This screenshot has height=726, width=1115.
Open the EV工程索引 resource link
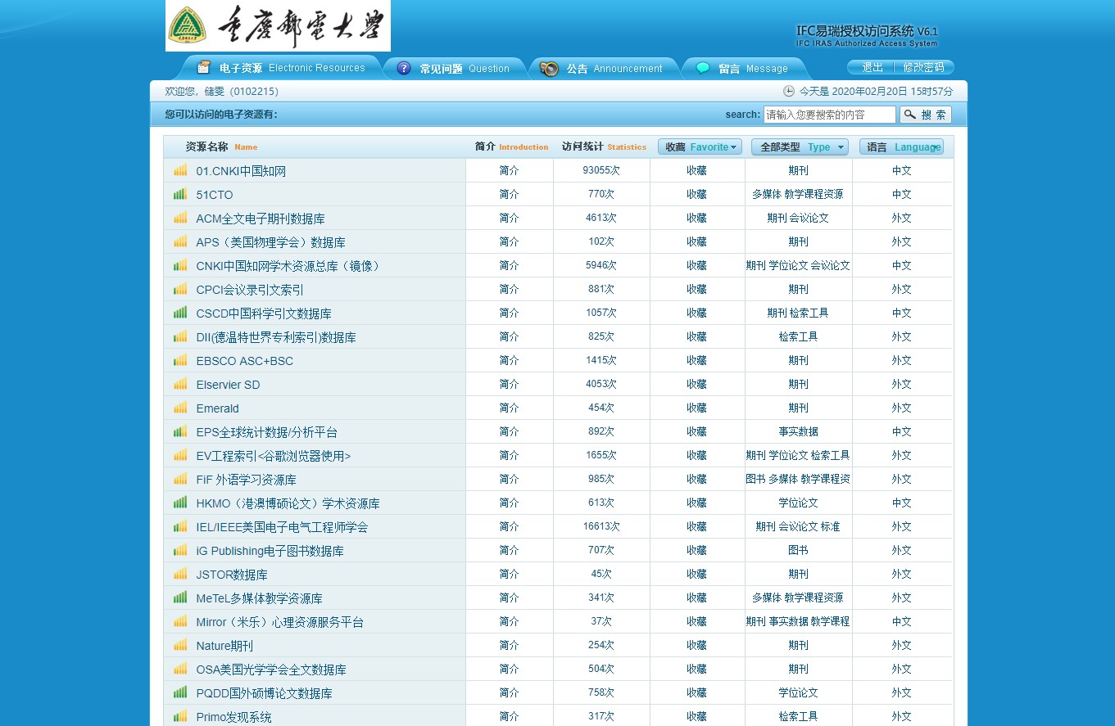click(274, 456)
